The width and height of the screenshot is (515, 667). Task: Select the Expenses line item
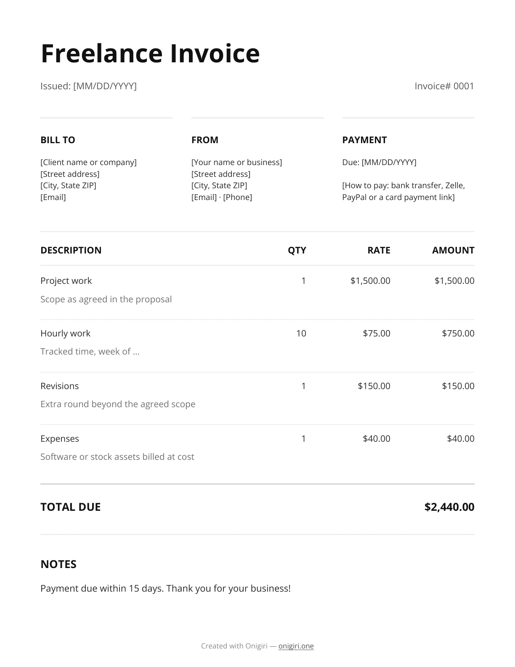pyautogui.click(x=60, y=438)
